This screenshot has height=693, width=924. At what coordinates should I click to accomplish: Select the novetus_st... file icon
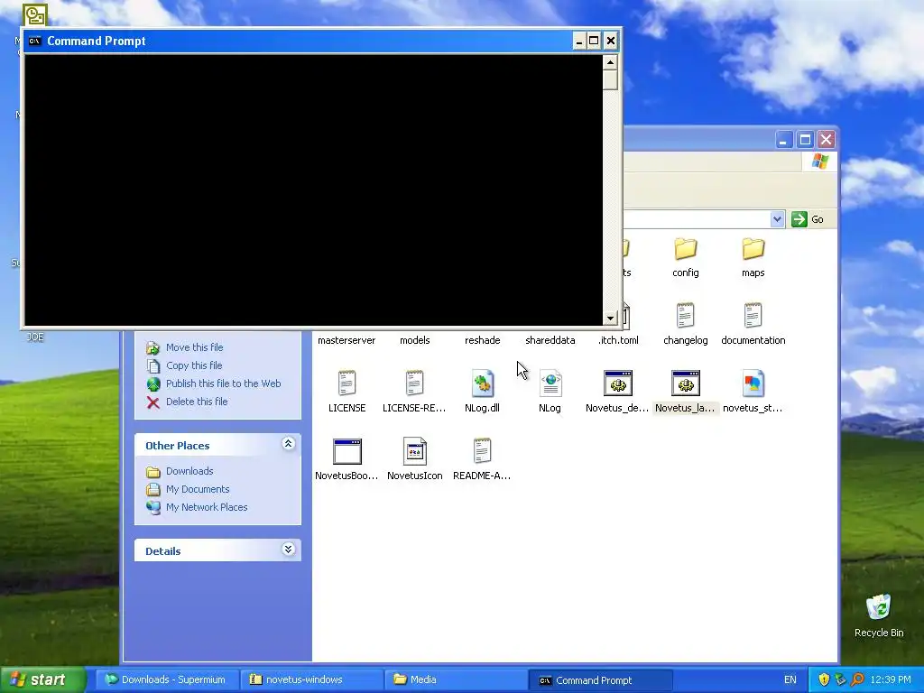click(753, 383)
